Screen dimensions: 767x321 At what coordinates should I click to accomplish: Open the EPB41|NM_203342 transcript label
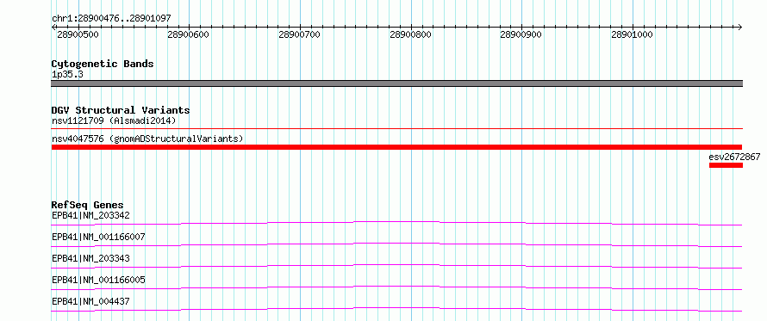tap(90, 215)
